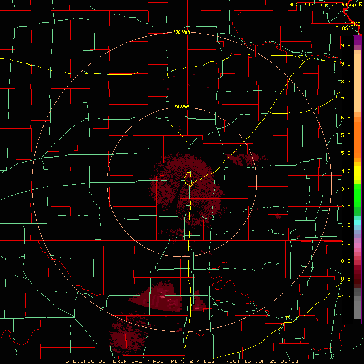Image resolution: width=364 pixels, height=364 pixels.
Task: Click the 0.2 scale value
Action: coord(346,261)
